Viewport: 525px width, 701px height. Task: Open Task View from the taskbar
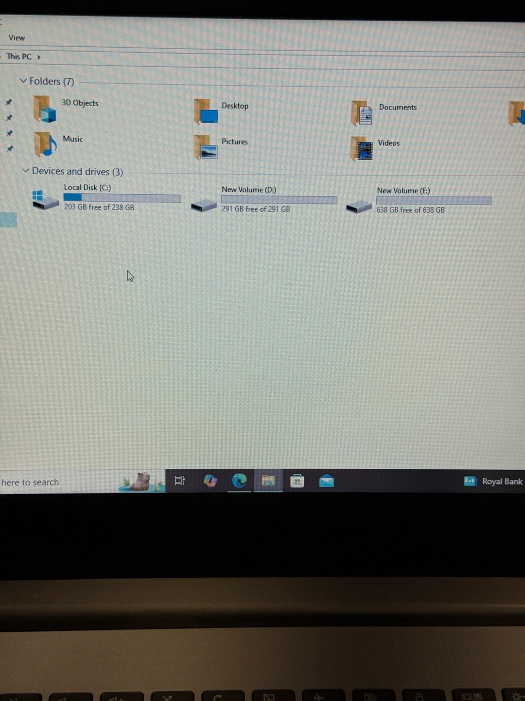[x=179, y=481]
